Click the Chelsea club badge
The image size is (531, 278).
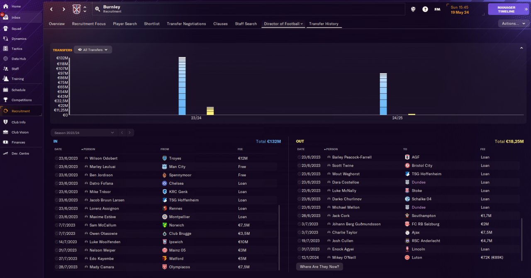click(x=165, y=183)
